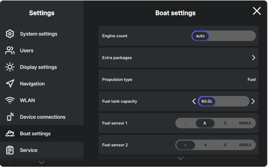
Task: Click the Service clipboard icon
Action: coord(10,150)
